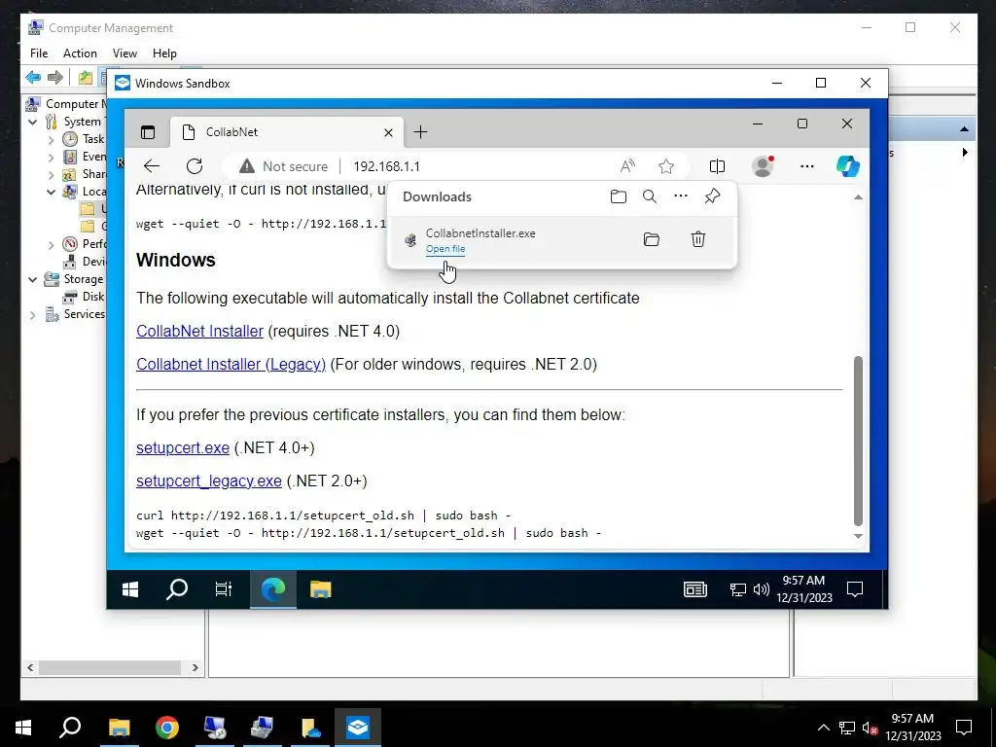Screen dimensions: 996x747
Task: Click Open file under CollabnetInstaller.exe
Action: [445, 249]
